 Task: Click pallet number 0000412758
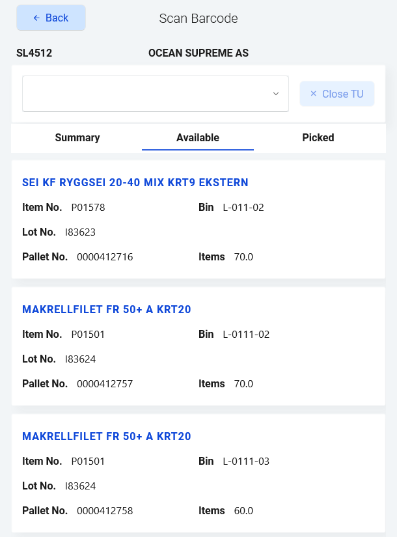(105, 511)
